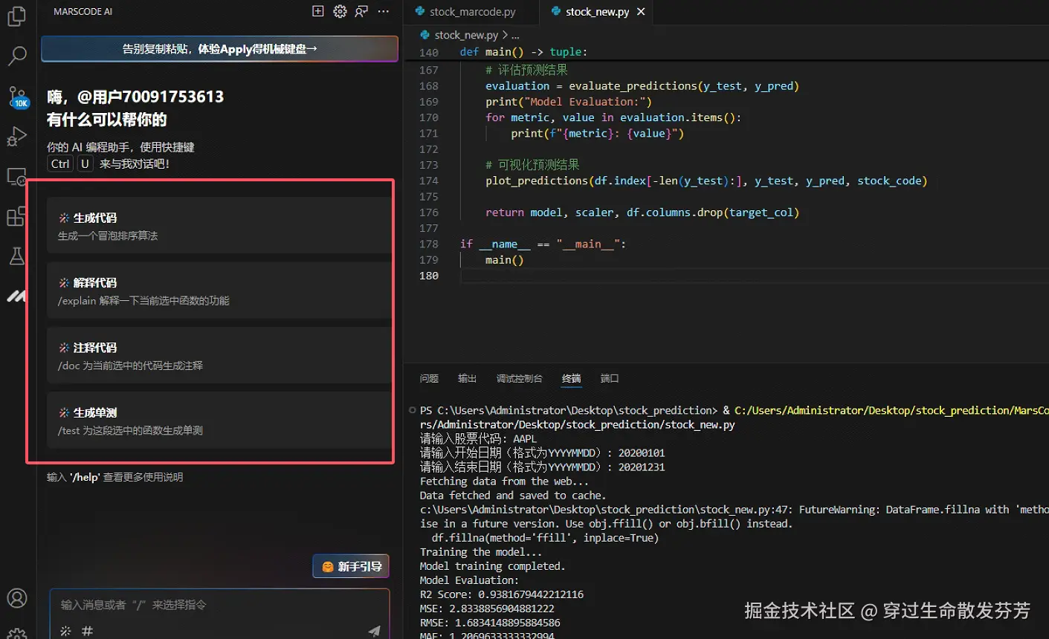This screenshot has width=1049, height=639.
Task: Select the MarsCode AI activity bar icon
Action: [x=16, y=296]
